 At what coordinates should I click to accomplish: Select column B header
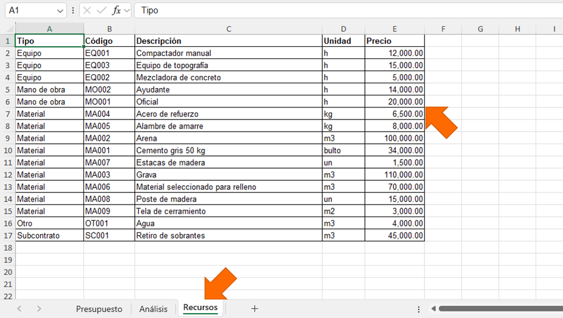(109, 29)
